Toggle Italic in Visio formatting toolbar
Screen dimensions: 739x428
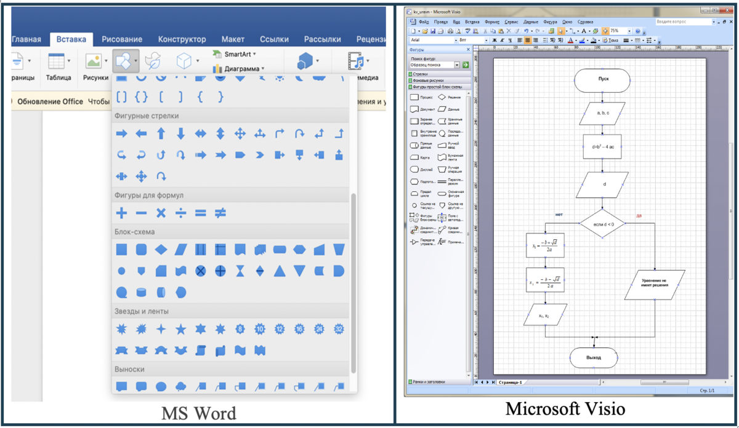click(502, 40)
